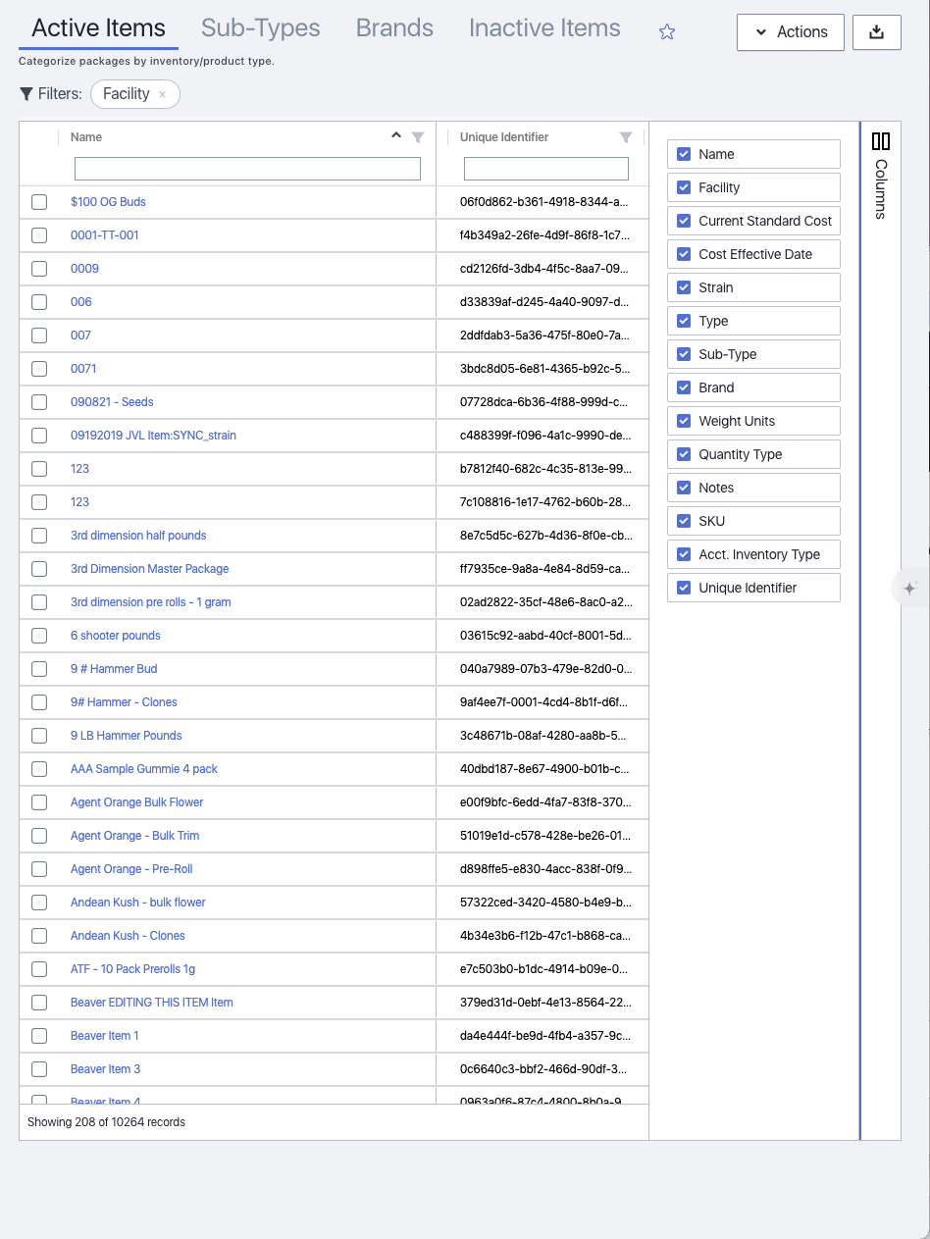The image size is (930, 1239).
Task: Click the Name column search input field
Action: click(x=247, y=169)
